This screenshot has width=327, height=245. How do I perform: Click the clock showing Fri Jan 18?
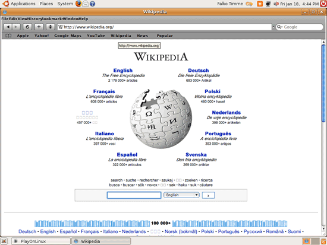click(300, 4)
